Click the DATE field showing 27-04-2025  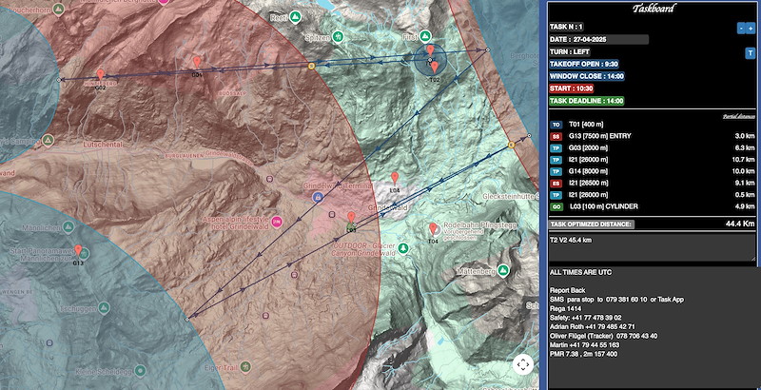tap(598, 39)
